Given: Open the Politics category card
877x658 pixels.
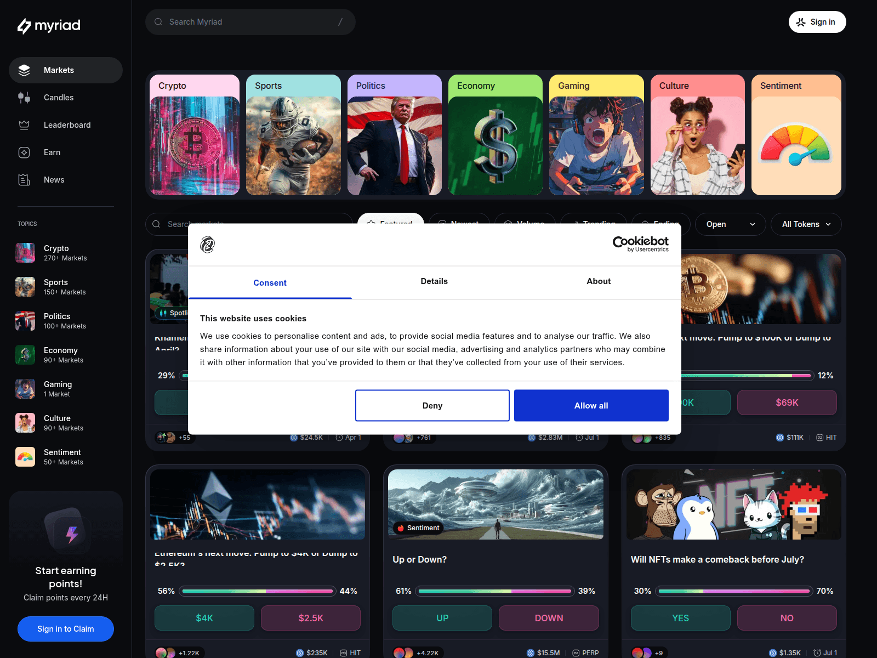Looking at the screenshot, I should click(395, 135).
